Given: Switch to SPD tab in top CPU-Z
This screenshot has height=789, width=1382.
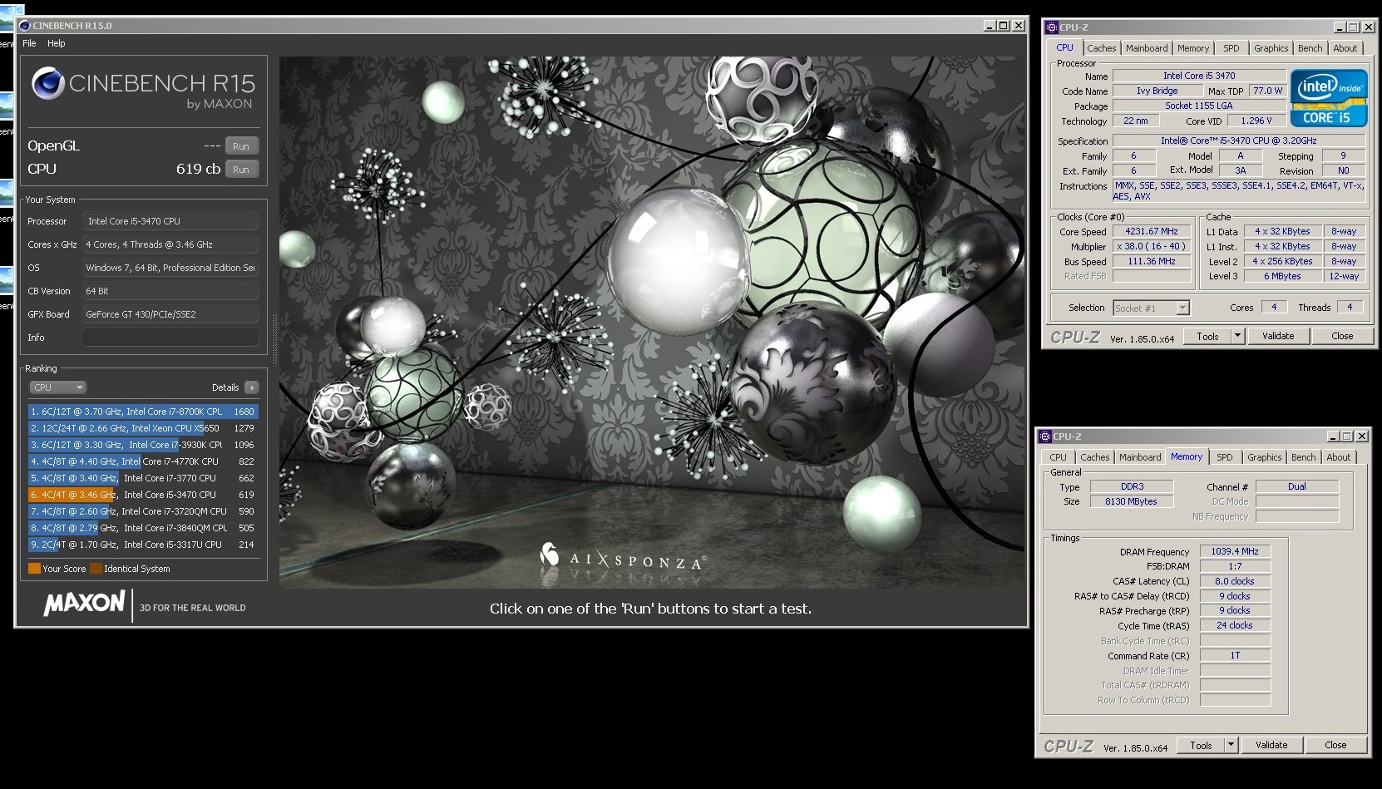Looking at the screenshot, I should 1231,48.
